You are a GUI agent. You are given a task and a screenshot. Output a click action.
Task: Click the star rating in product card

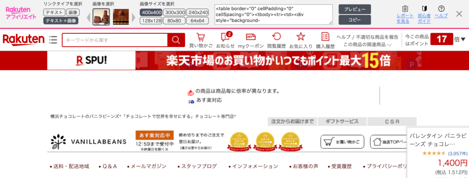pyautogui.click(x=434, y=153)
